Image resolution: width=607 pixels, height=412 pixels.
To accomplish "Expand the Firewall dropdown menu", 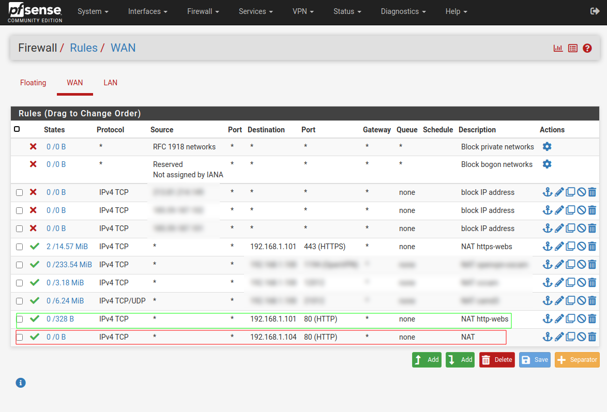I will tap(203, 11).
